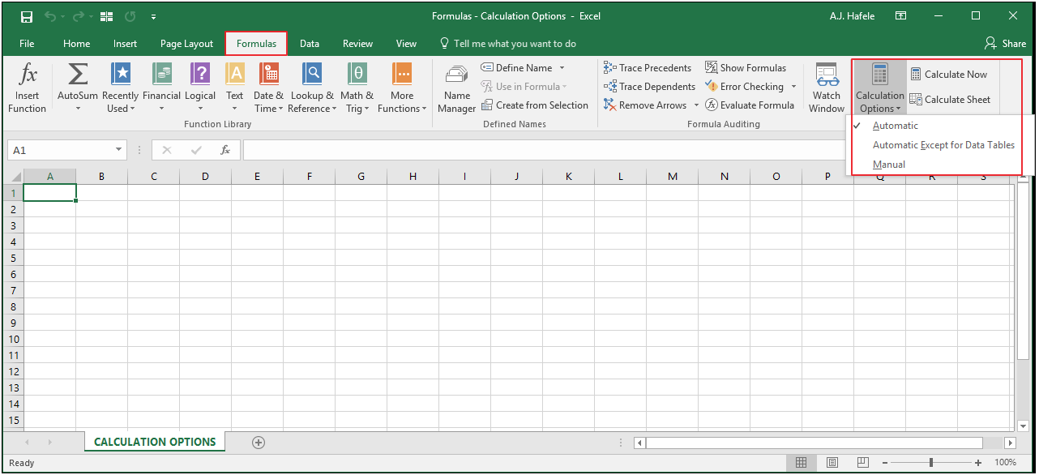The image size is (1039, 475).
Task: Toggle Show Formulas
Action: (x=746, y=68)
